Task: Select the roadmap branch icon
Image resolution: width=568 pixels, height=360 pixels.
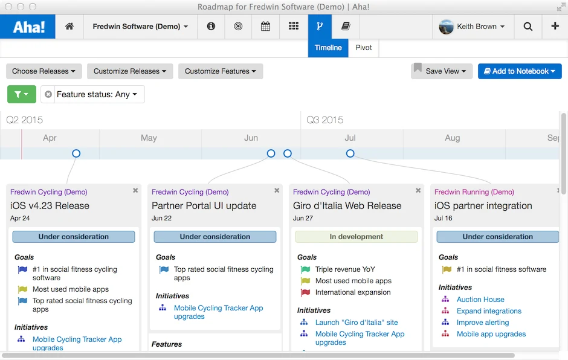Action: click(x=320, y=26)
